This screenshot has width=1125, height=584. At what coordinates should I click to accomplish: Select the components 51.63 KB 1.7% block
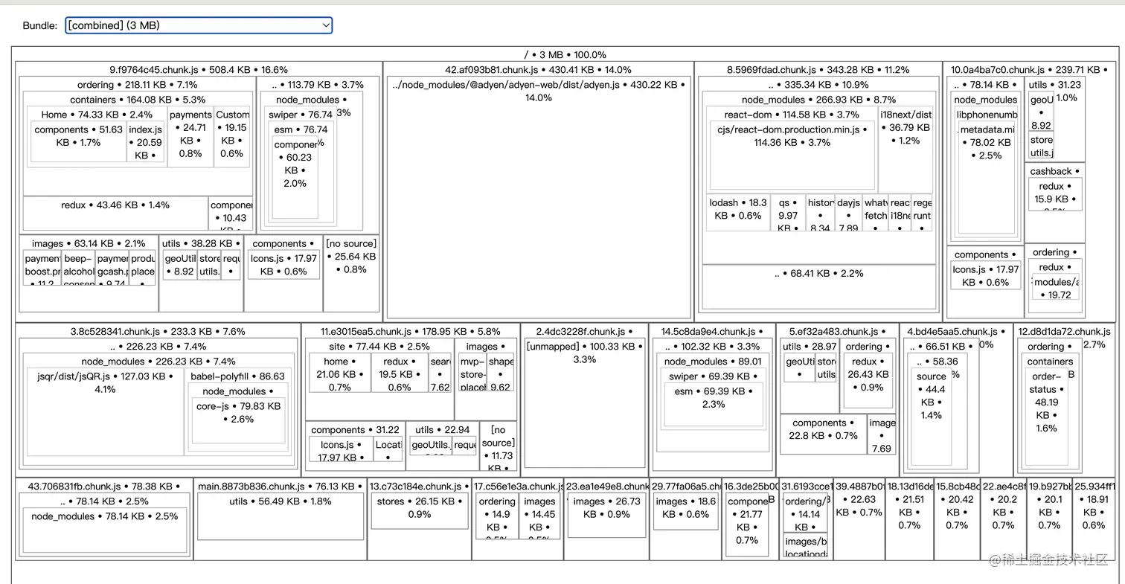point(78,142)
